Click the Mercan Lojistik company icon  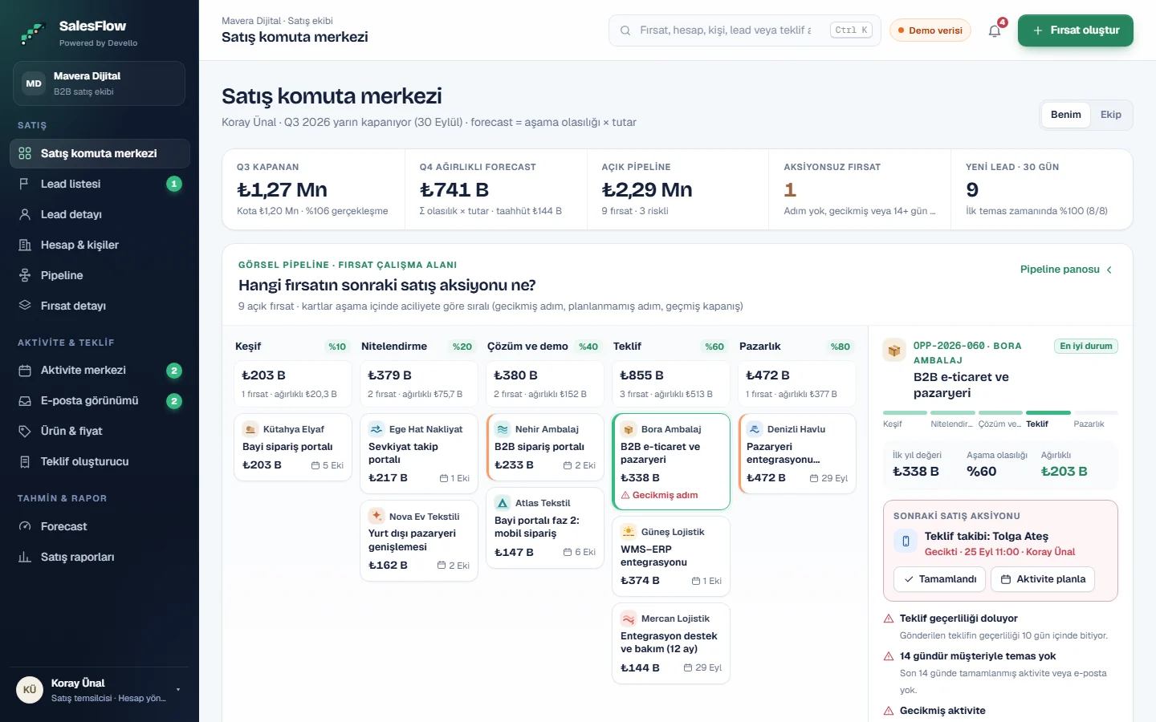(x=629, y=619)
